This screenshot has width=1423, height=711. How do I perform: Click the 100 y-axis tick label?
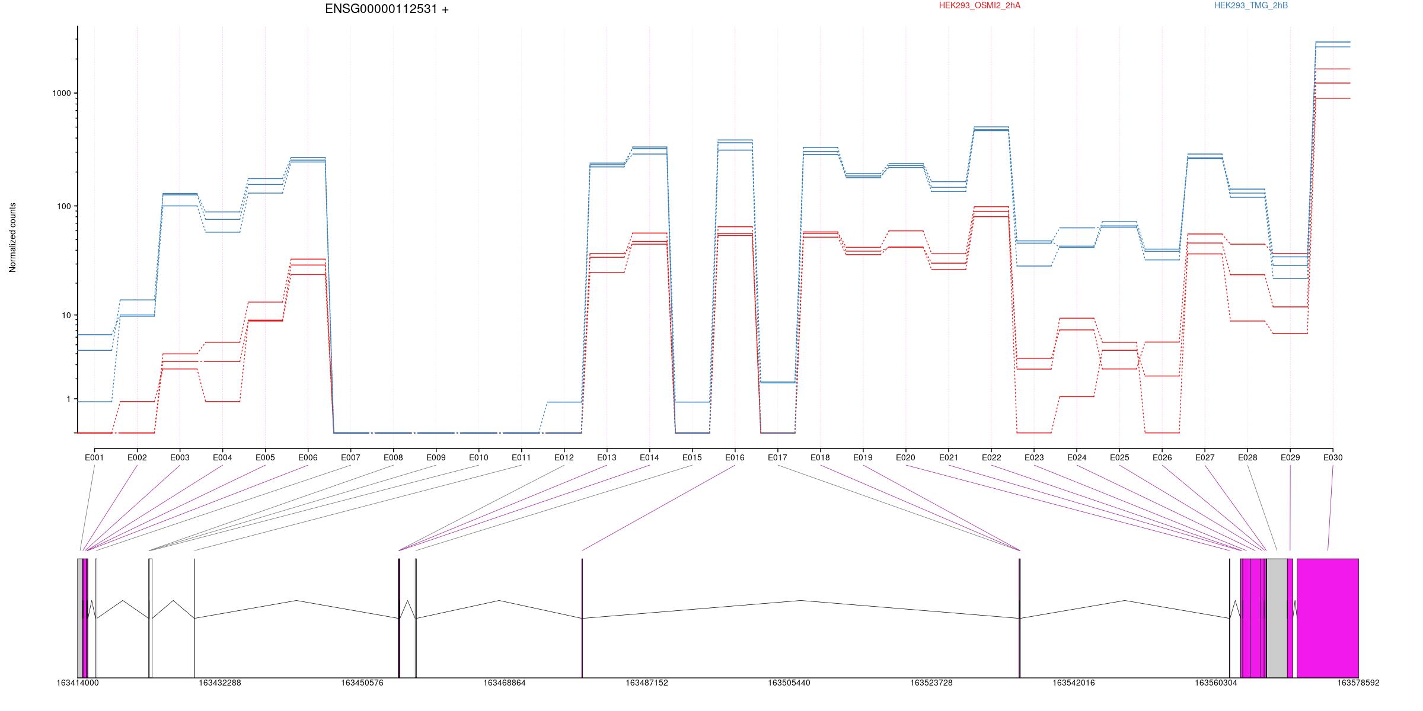(x=64, y=207)
